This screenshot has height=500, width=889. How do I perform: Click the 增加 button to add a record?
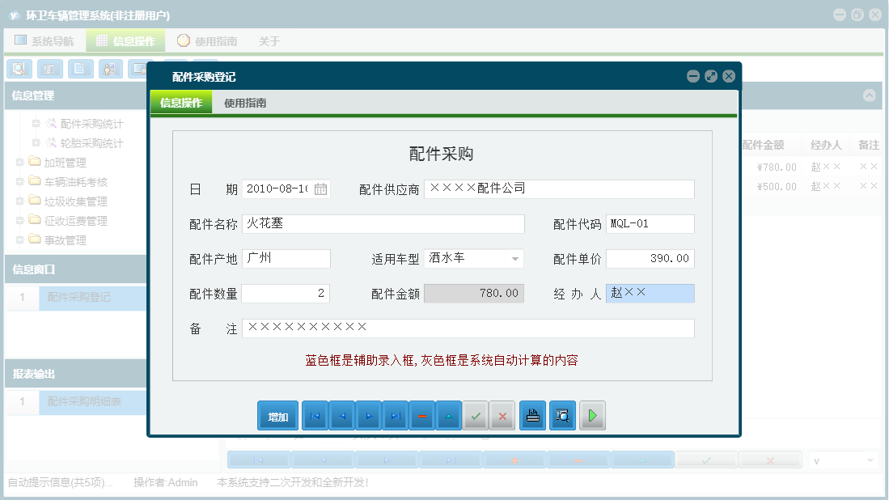277,415
